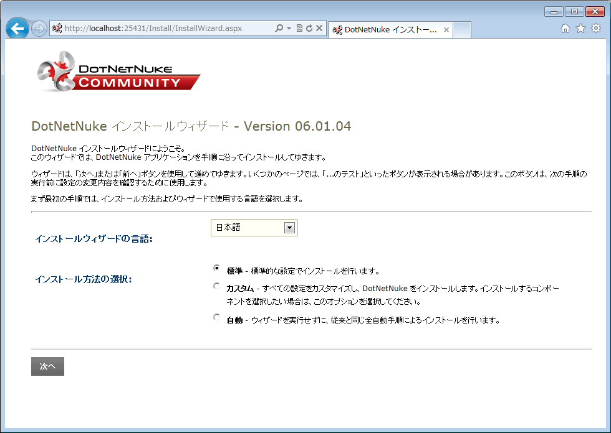Stop loading with the X icon in address bar
Image resolution: width=611 pixels, height=433 pixels.
click(x=319, y=28)
